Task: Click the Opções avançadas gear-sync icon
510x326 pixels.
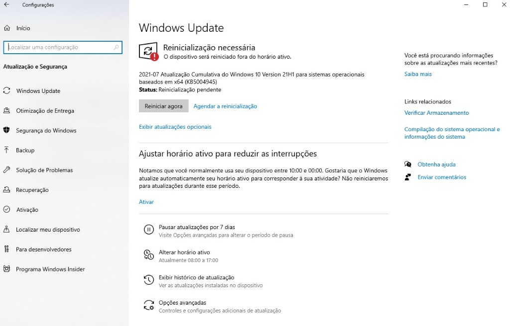Action: (x=148, y=305)
